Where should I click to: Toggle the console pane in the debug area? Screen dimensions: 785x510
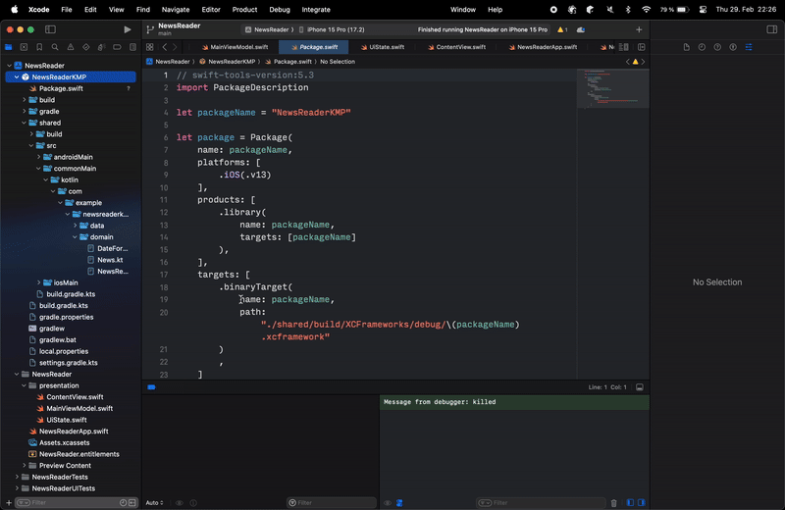tap(642, 502)
